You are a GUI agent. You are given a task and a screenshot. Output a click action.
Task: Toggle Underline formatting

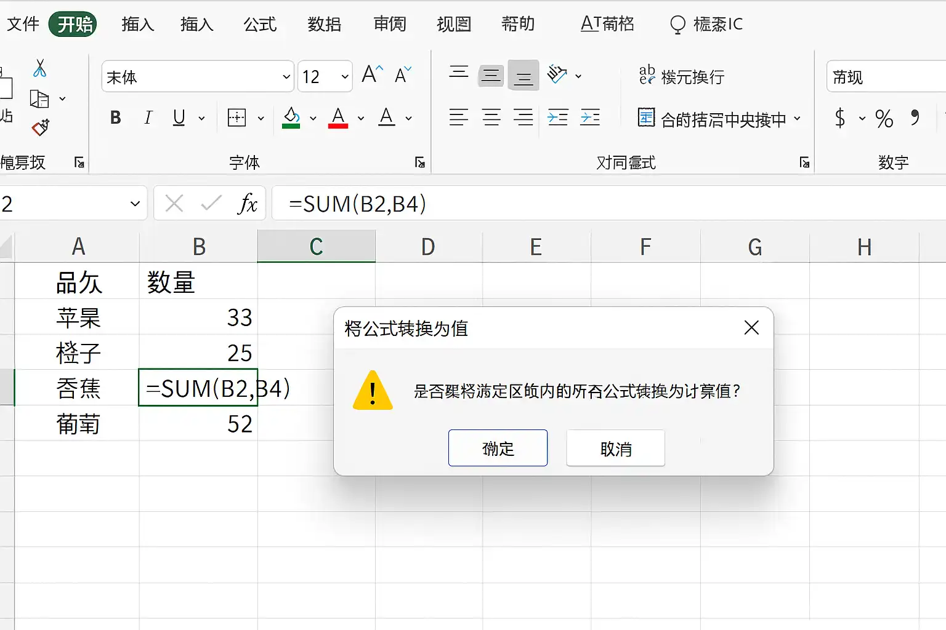[x=179, y=118]
